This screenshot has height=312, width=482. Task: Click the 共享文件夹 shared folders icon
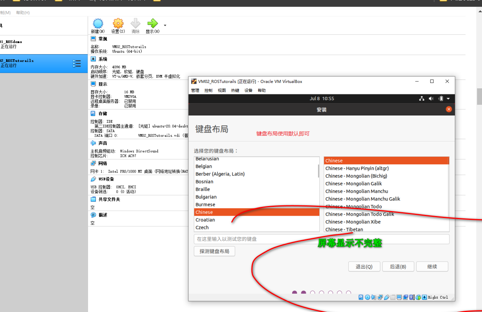click(93, 199)
